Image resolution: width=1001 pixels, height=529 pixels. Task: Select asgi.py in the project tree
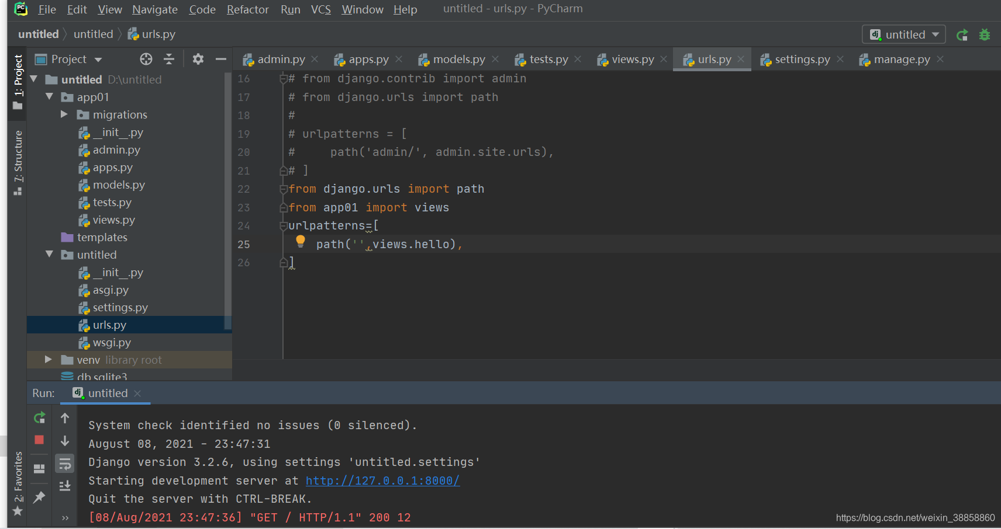click(111, 290)
